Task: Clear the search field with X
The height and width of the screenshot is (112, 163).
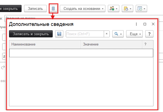Action: tap(106, 34)
